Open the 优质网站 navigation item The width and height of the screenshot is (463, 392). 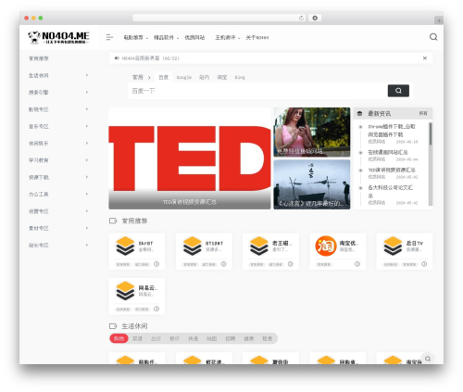click(194, 37)
